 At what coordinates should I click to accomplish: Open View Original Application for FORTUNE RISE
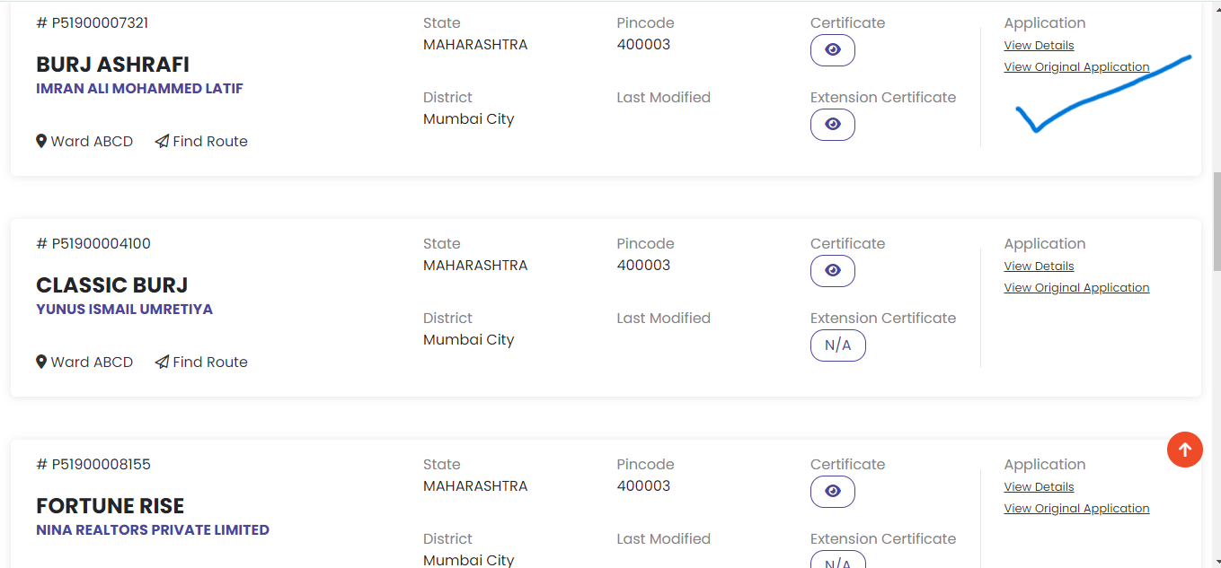[1076, 509]
